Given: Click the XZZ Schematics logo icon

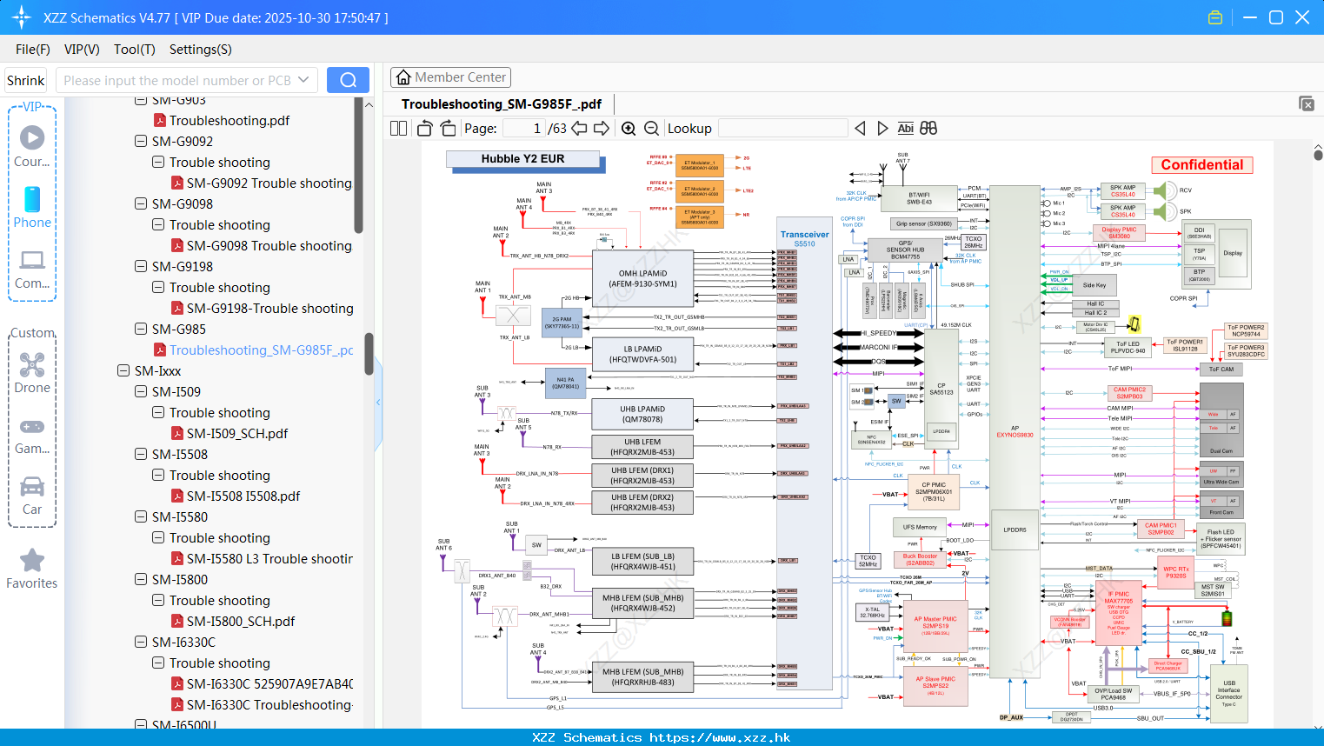Looking at the screenshot, I should pos(22,17).
